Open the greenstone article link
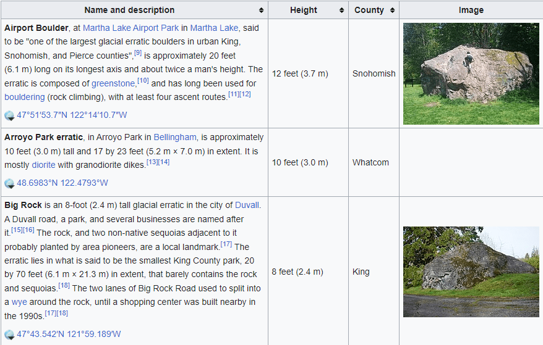 [x=113, y=83]
